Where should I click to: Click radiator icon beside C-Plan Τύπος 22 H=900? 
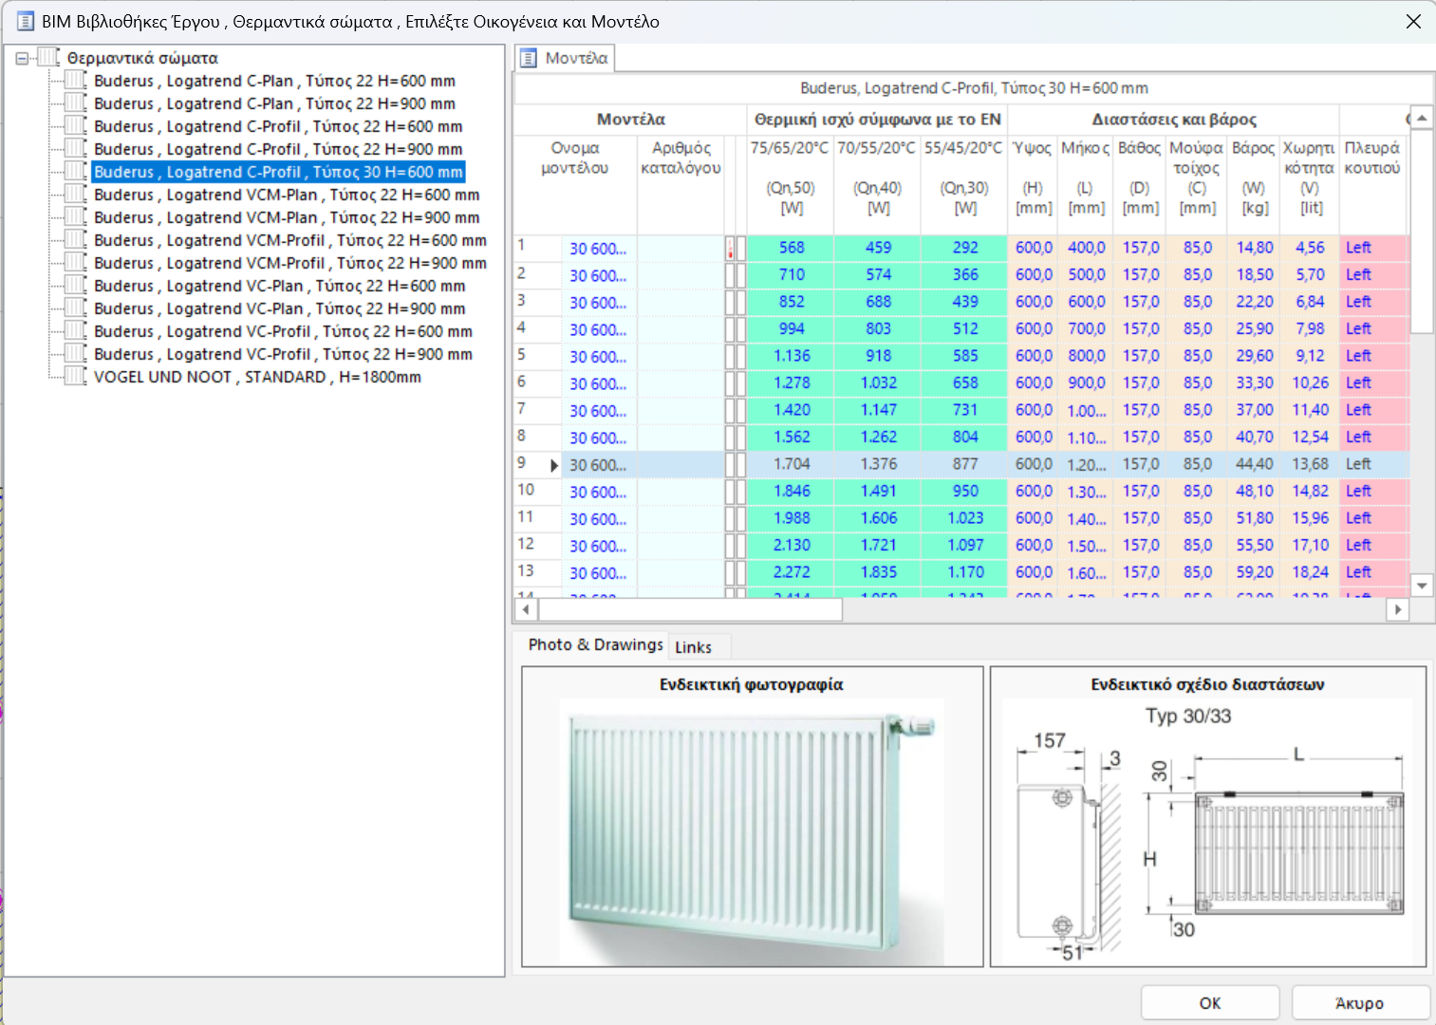[x=76, y=103]
